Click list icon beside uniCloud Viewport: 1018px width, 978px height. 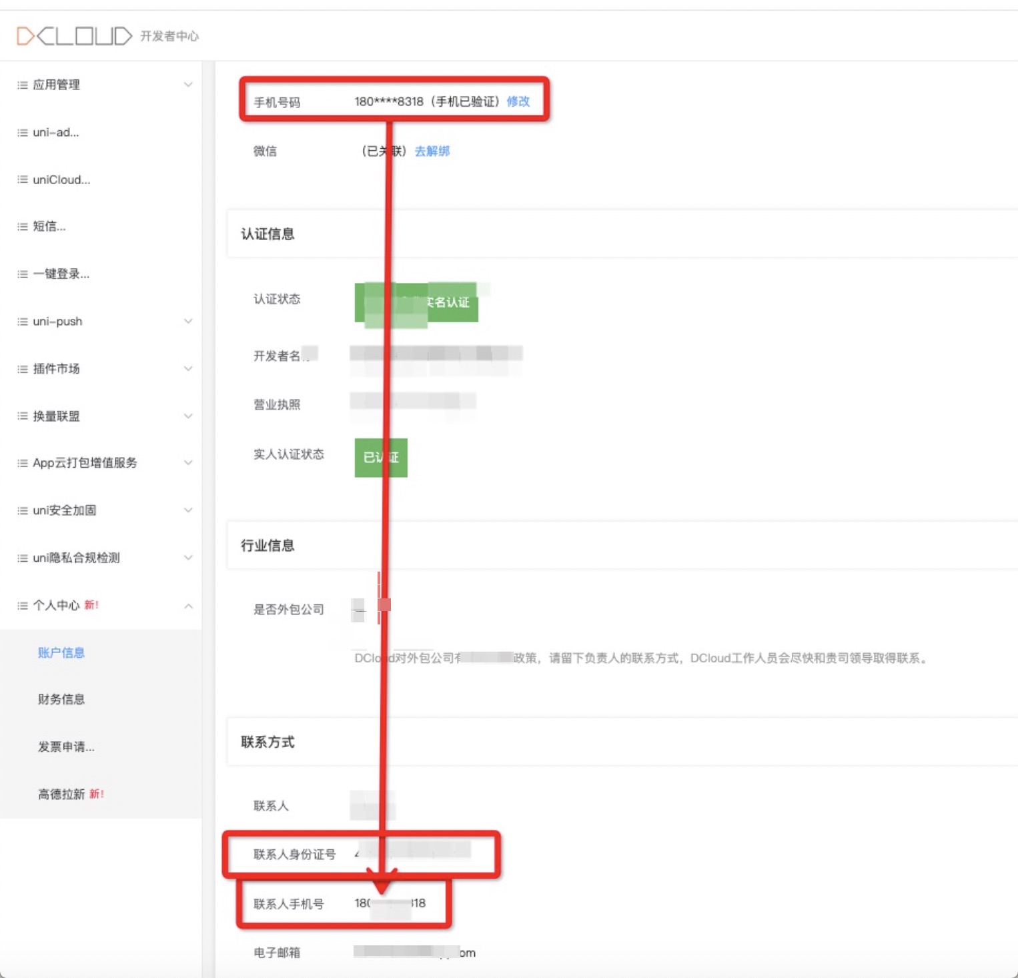tap(23, 179)
